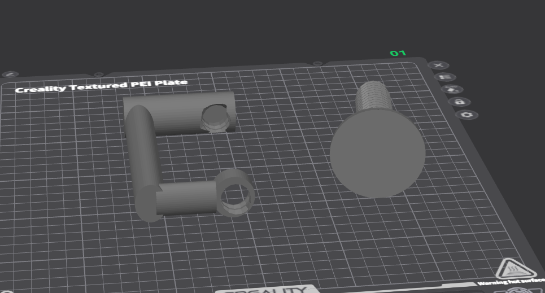545x293 pixels.
Task: Click the Warning hot surface text
Action: click(511, 281)
